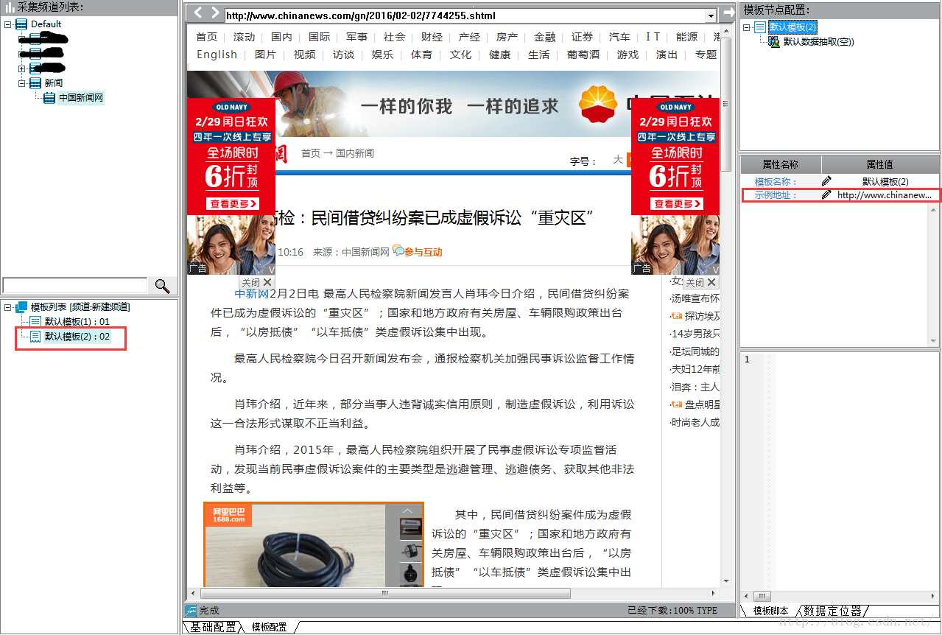Click 查看更多 on the right Old Navy ad

(x=675, y=203)
